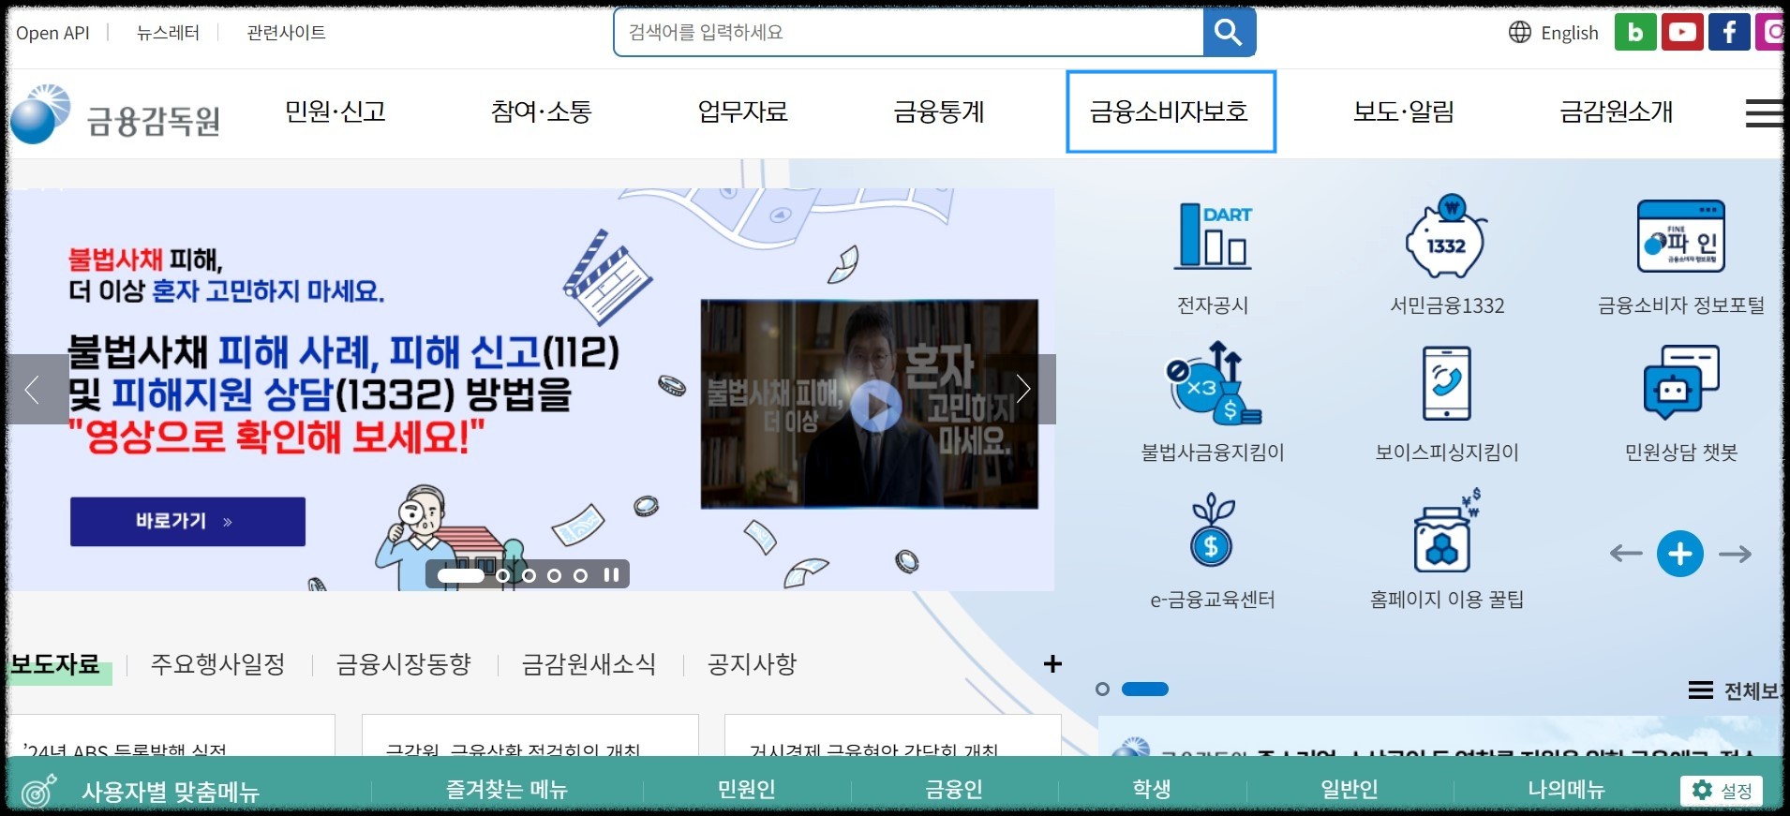Switch to the 공지사항 tab
The image size is (1790, 816).
[752, 664]
